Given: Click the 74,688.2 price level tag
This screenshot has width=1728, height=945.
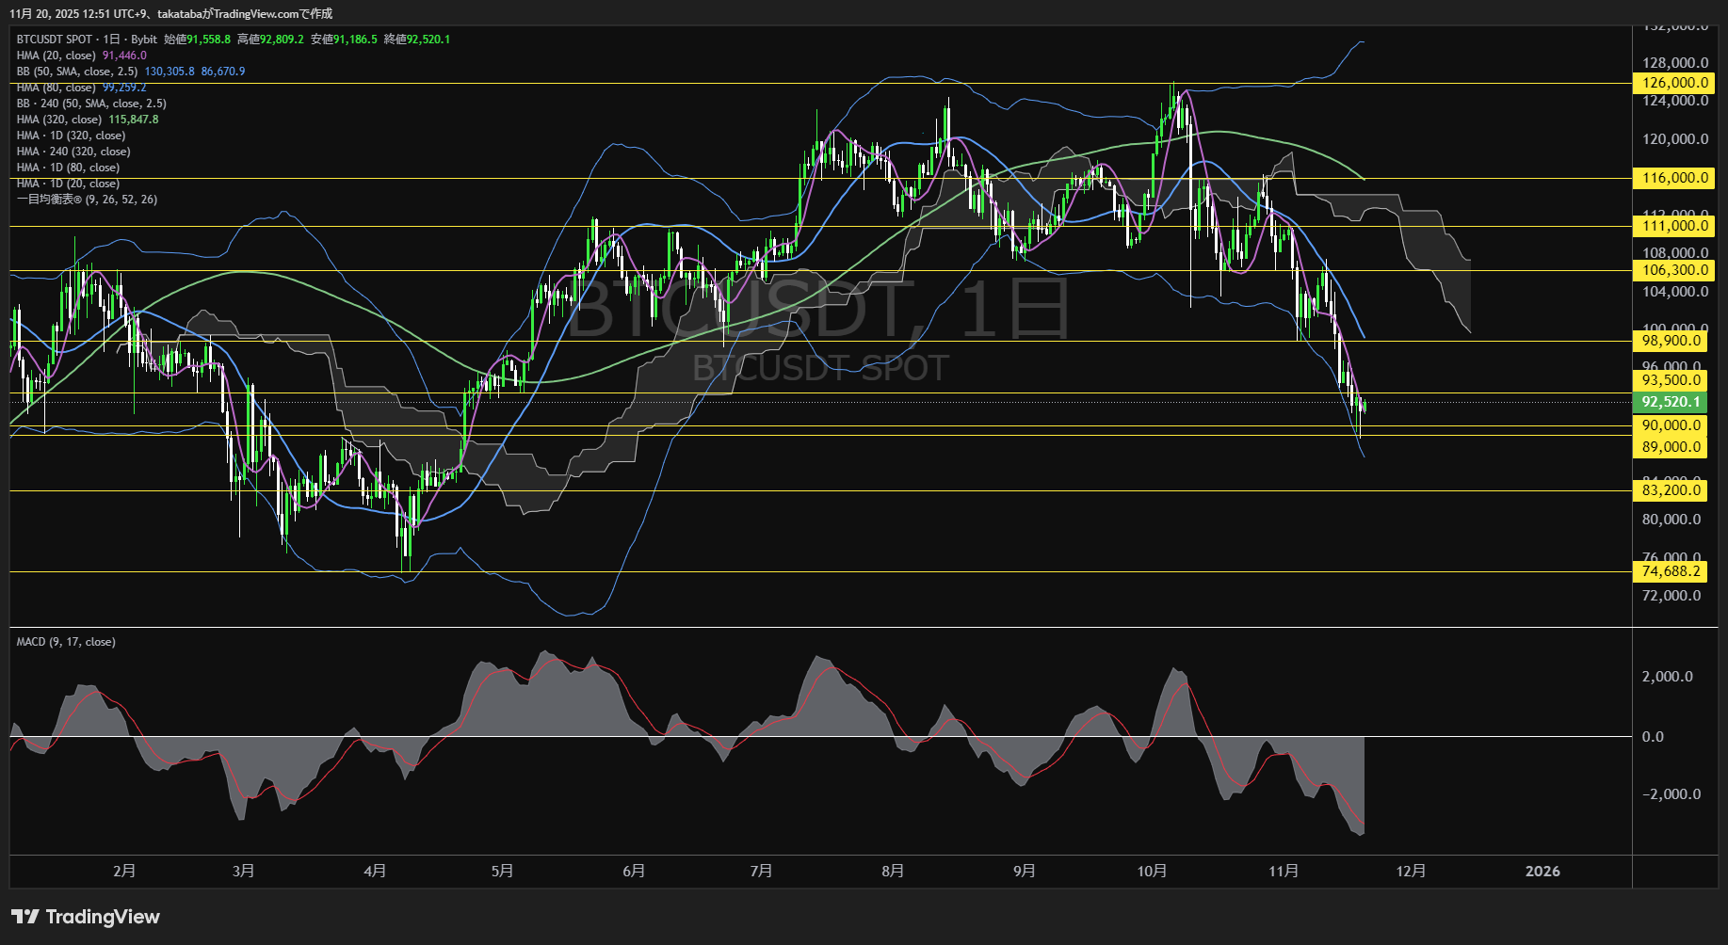Looking at the screenshot, I should (1671, 571).
